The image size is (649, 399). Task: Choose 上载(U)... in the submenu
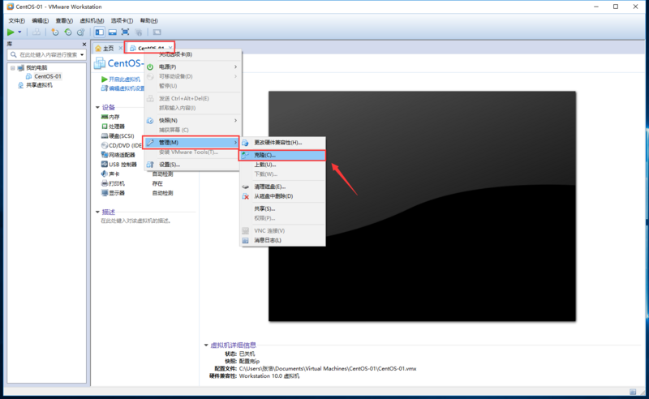[x=282, y=165]
